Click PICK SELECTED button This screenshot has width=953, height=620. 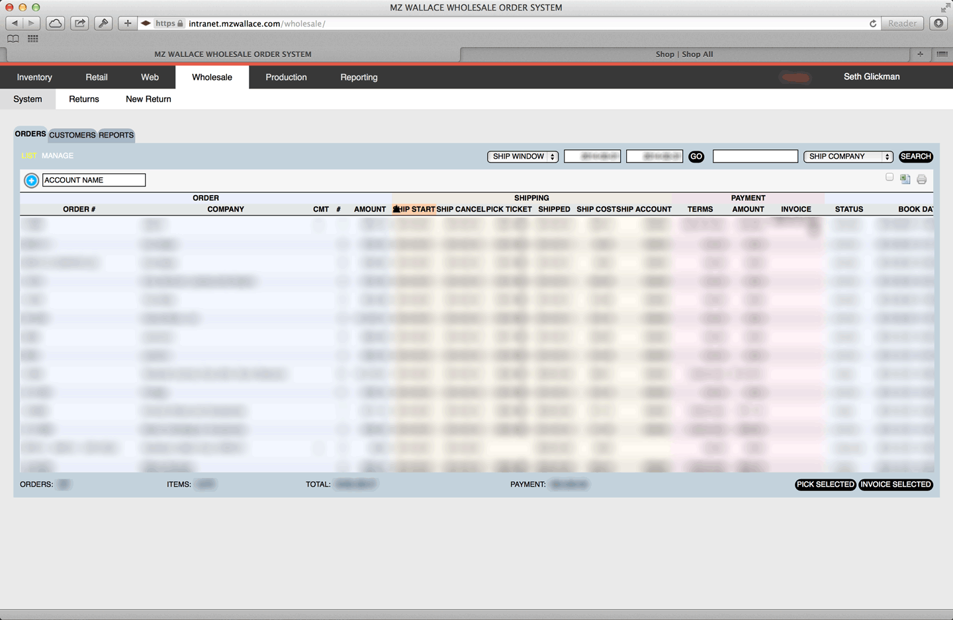(825, 484)
